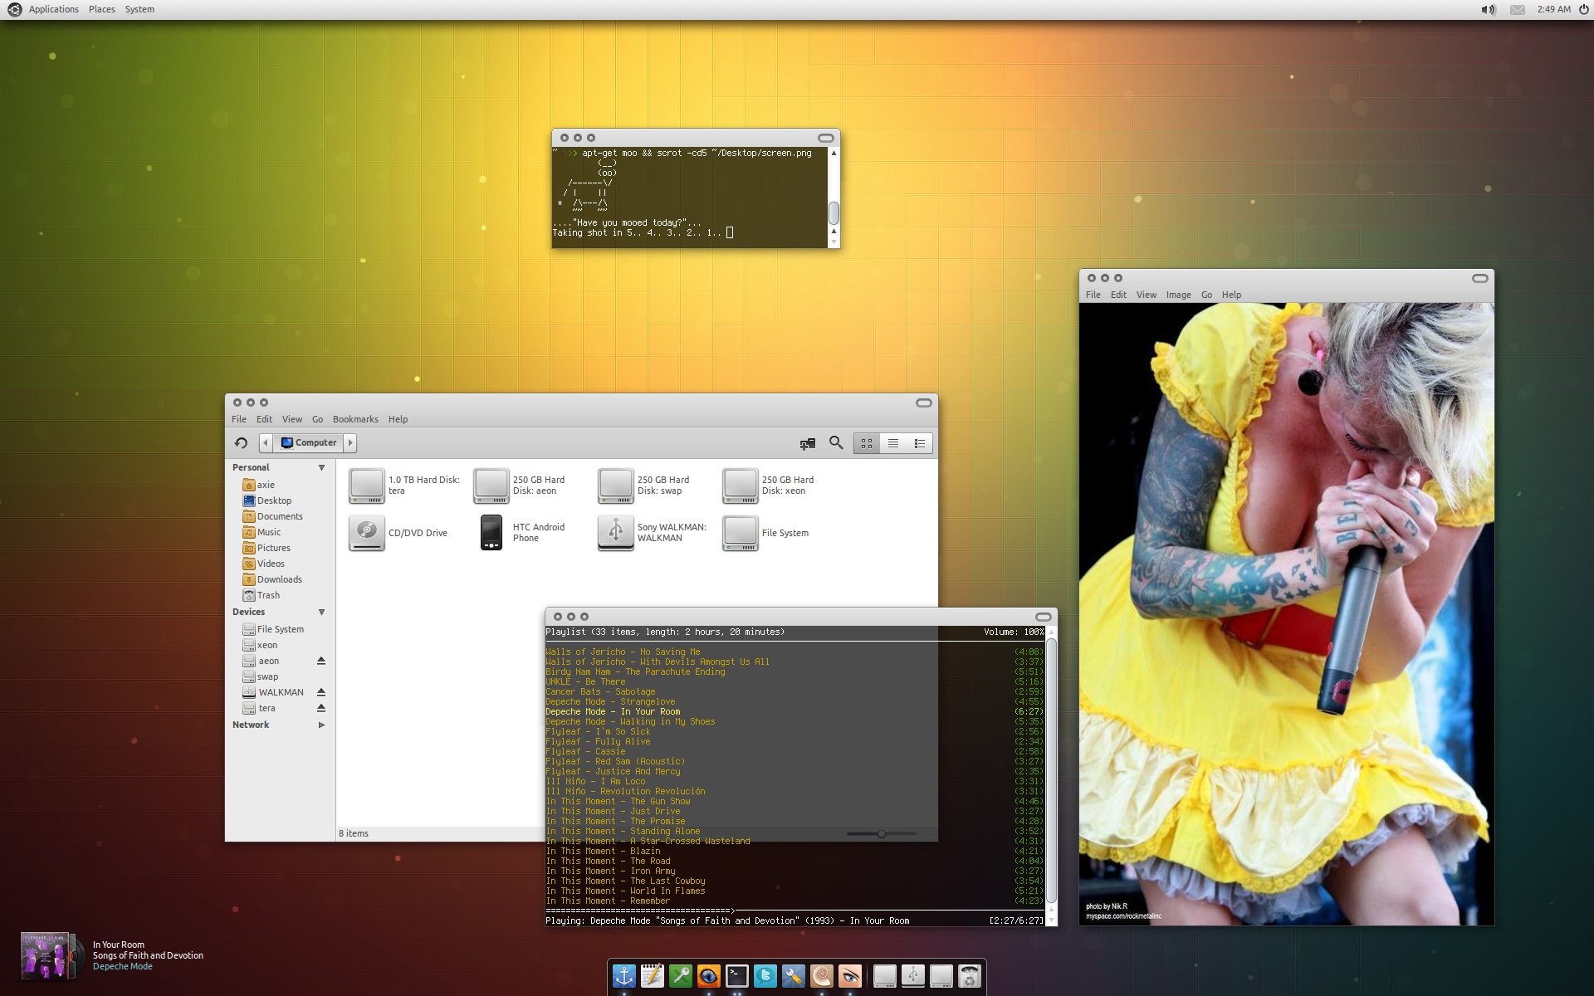
Task: Toggle aeon device in sidebar
Action: click(x=320, y=661)
